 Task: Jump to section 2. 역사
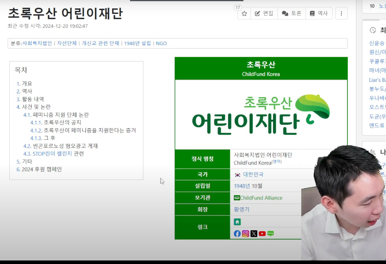[24, 91]
